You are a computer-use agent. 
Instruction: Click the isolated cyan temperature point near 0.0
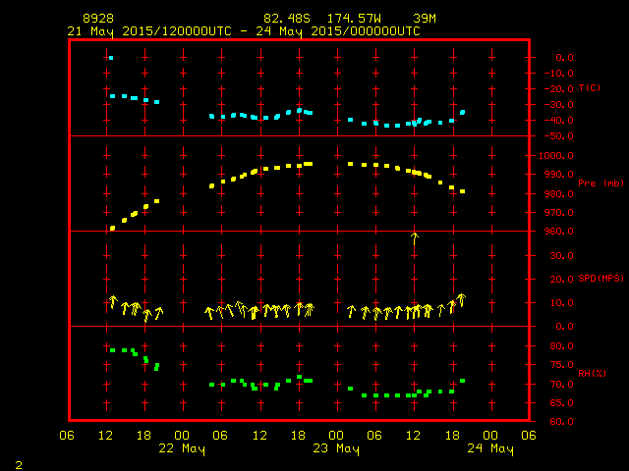point(111,58)
